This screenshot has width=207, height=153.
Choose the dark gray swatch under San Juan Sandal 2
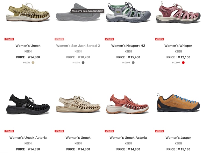click(83, 62)
